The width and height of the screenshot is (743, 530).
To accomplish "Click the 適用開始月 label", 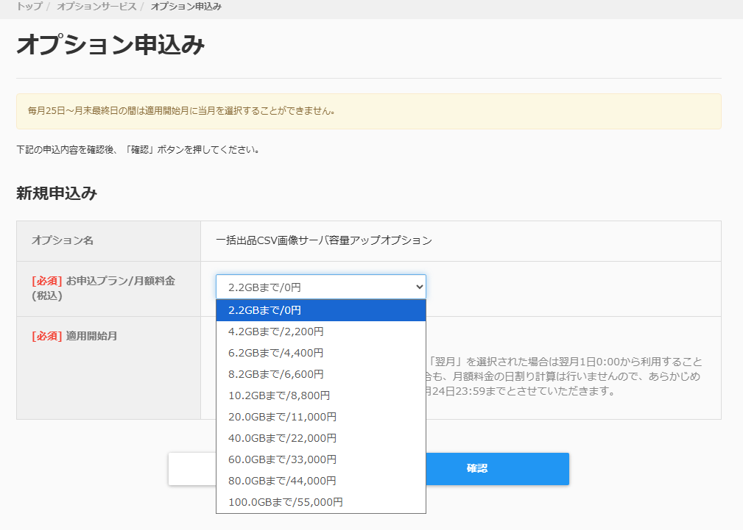I will [74, 336].
